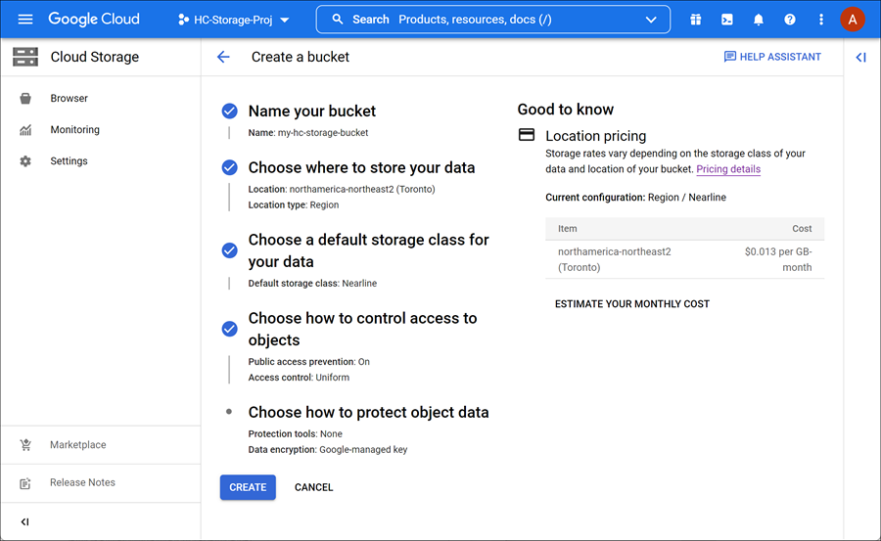Click the bullet beside protect object data
The image size is (881, 541).
coord(229,412)
